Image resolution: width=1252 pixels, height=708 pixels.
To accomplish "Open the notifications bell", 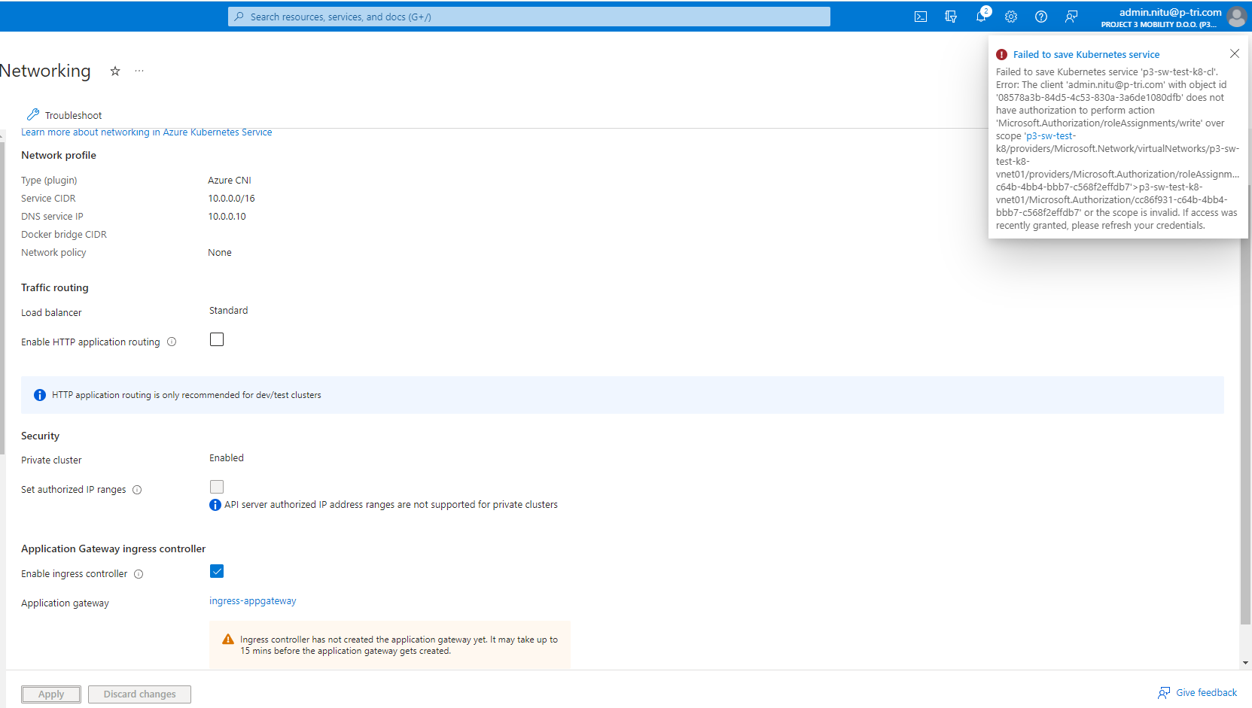I will (981, 17).
